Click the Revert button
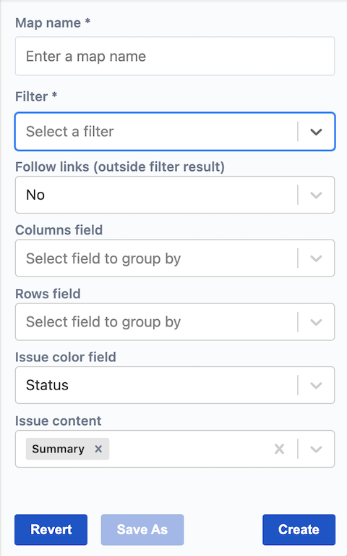The height and width of the screenshot is (556, 347). point(51,530)
